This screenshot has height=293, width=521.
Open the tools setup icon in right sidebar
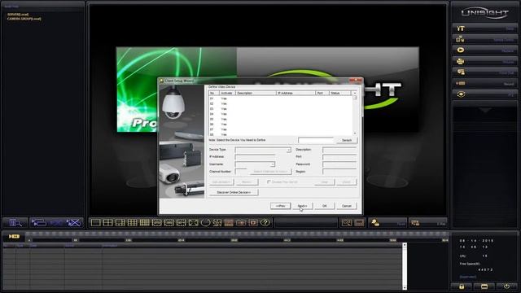coord(461,28)
